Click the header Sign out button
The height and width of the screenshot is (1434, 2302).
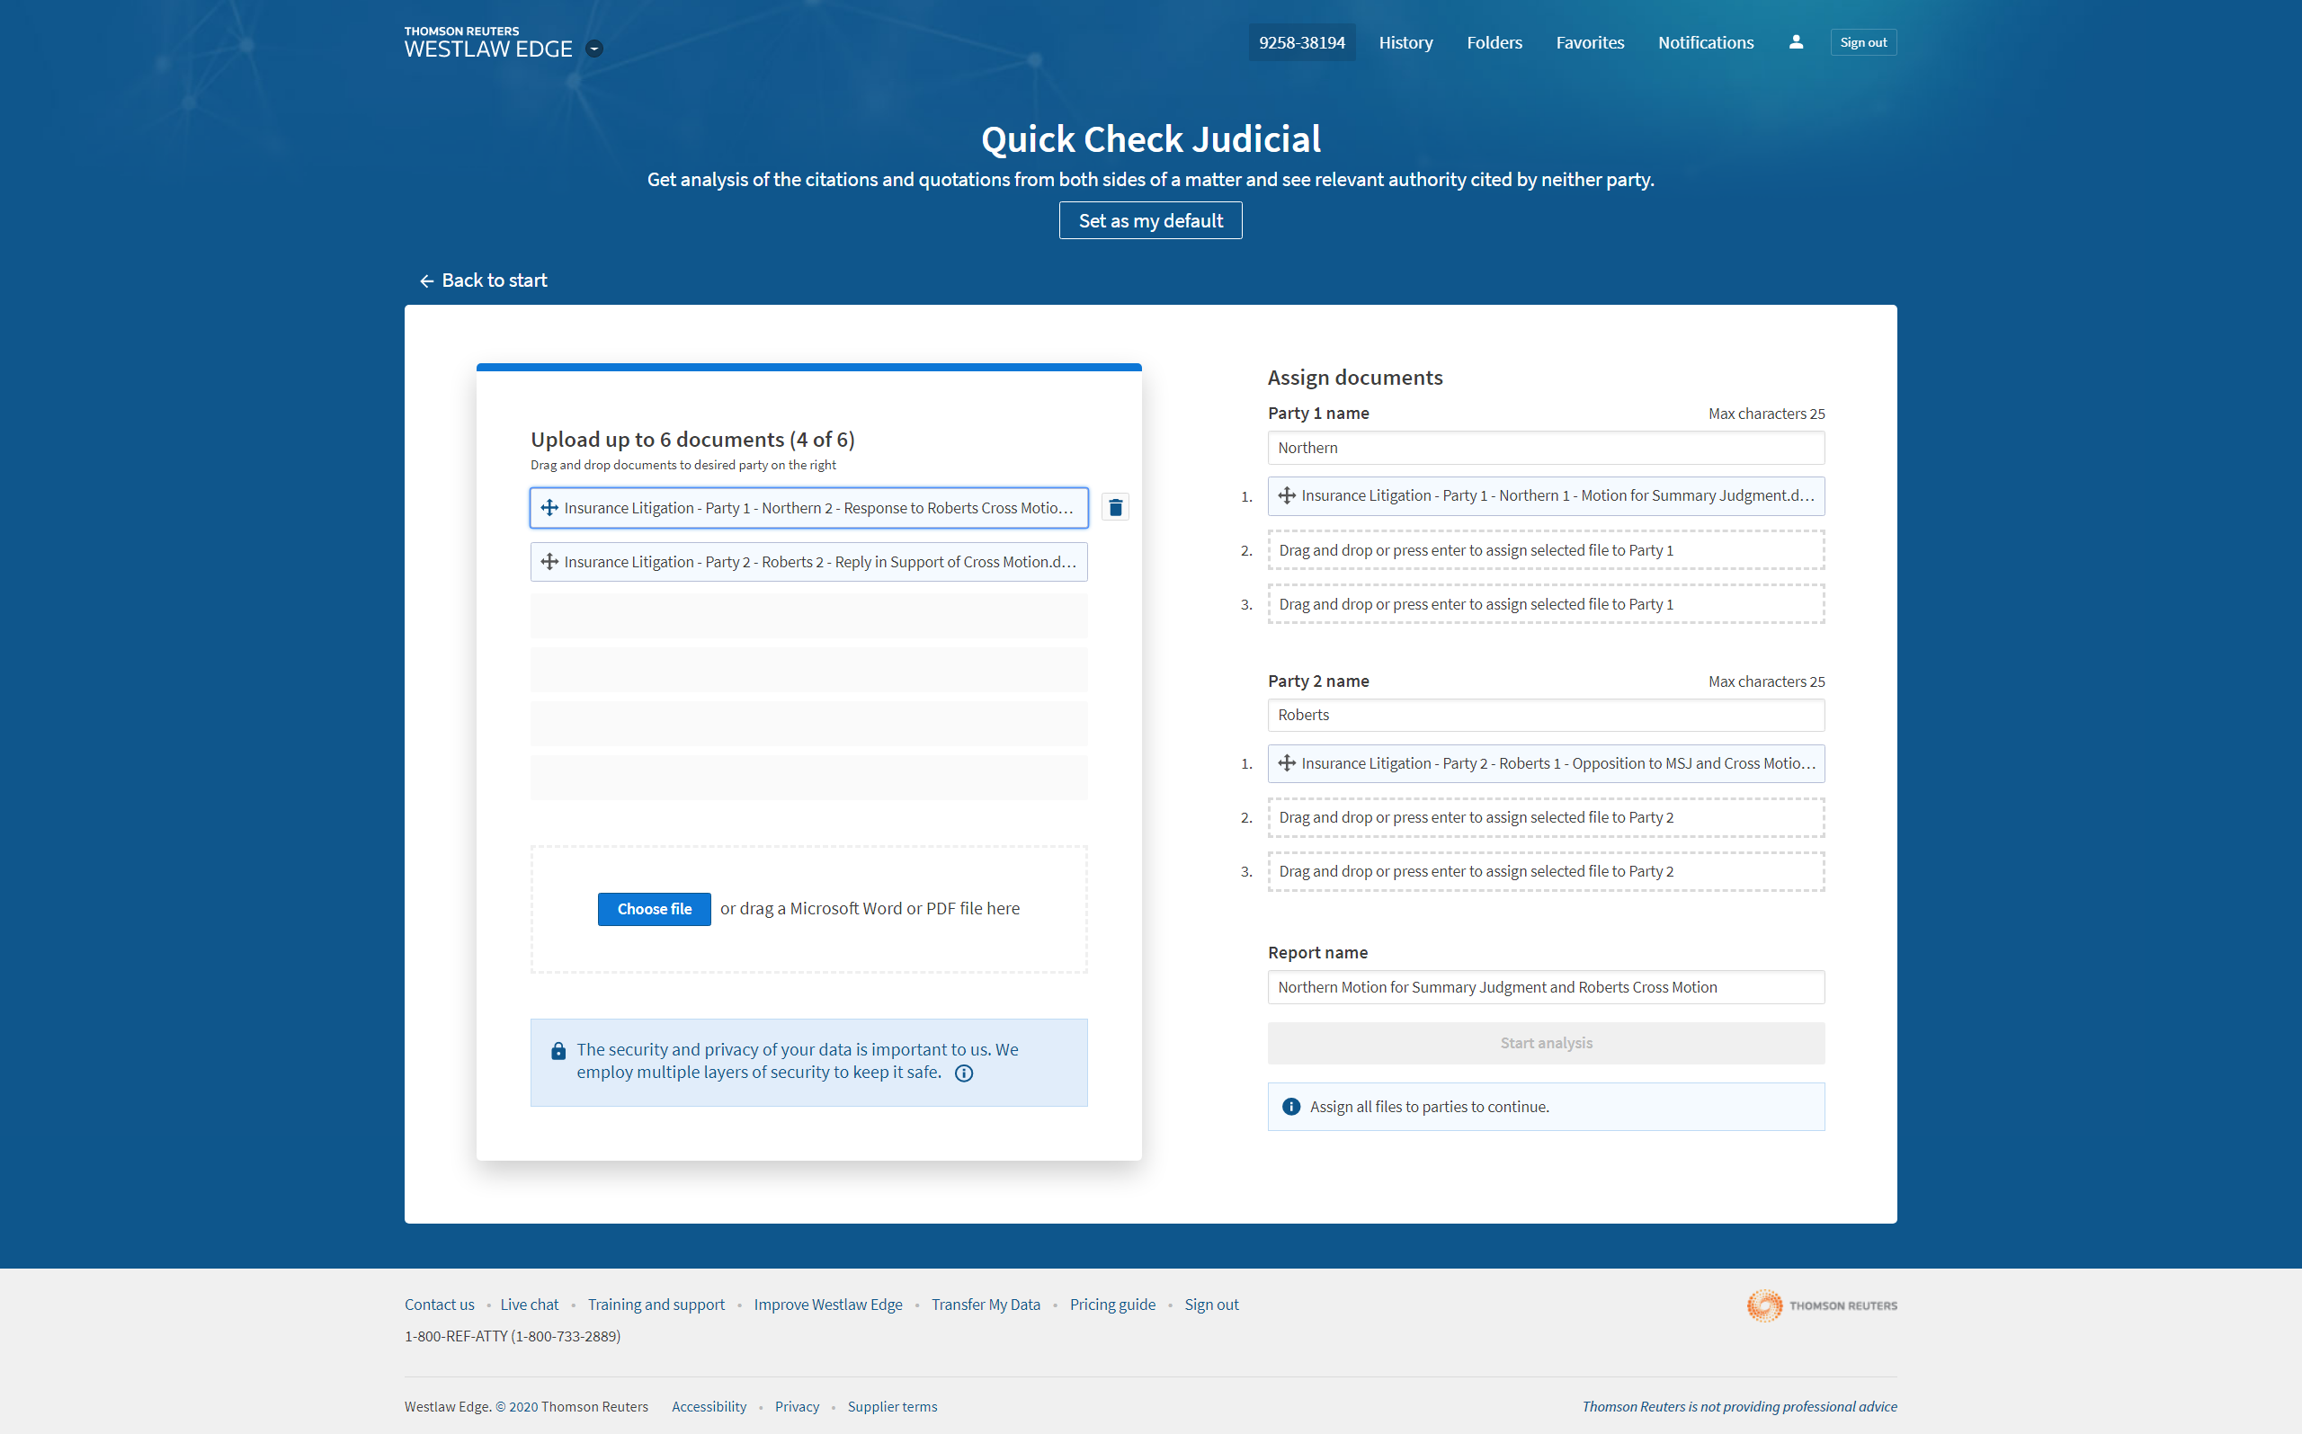(1863, 42)
